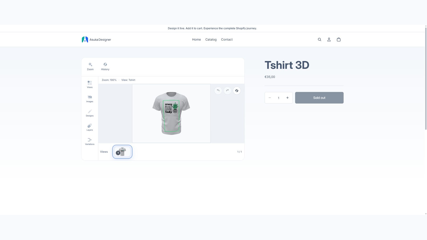Open the Variations sidebar panel

(90, 141)
